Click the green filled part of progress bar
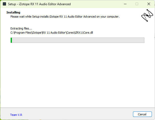Image resolution: width=155 pixels, height=120 pixels. [11, 40]
